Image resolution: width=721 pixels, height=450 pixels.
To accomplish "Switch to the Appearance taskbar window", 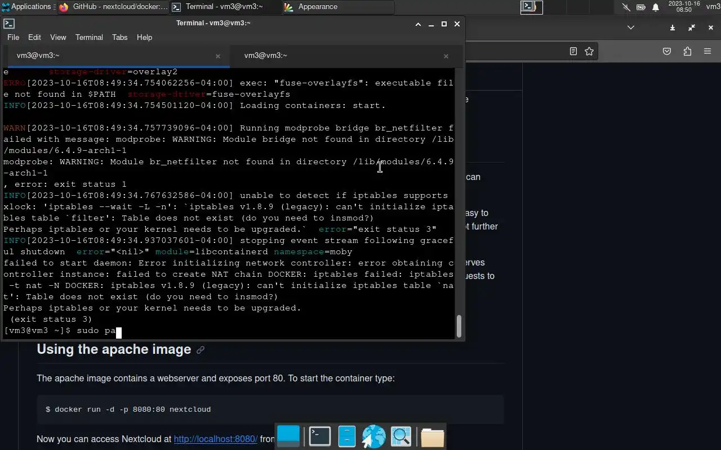I will point(338,7).
